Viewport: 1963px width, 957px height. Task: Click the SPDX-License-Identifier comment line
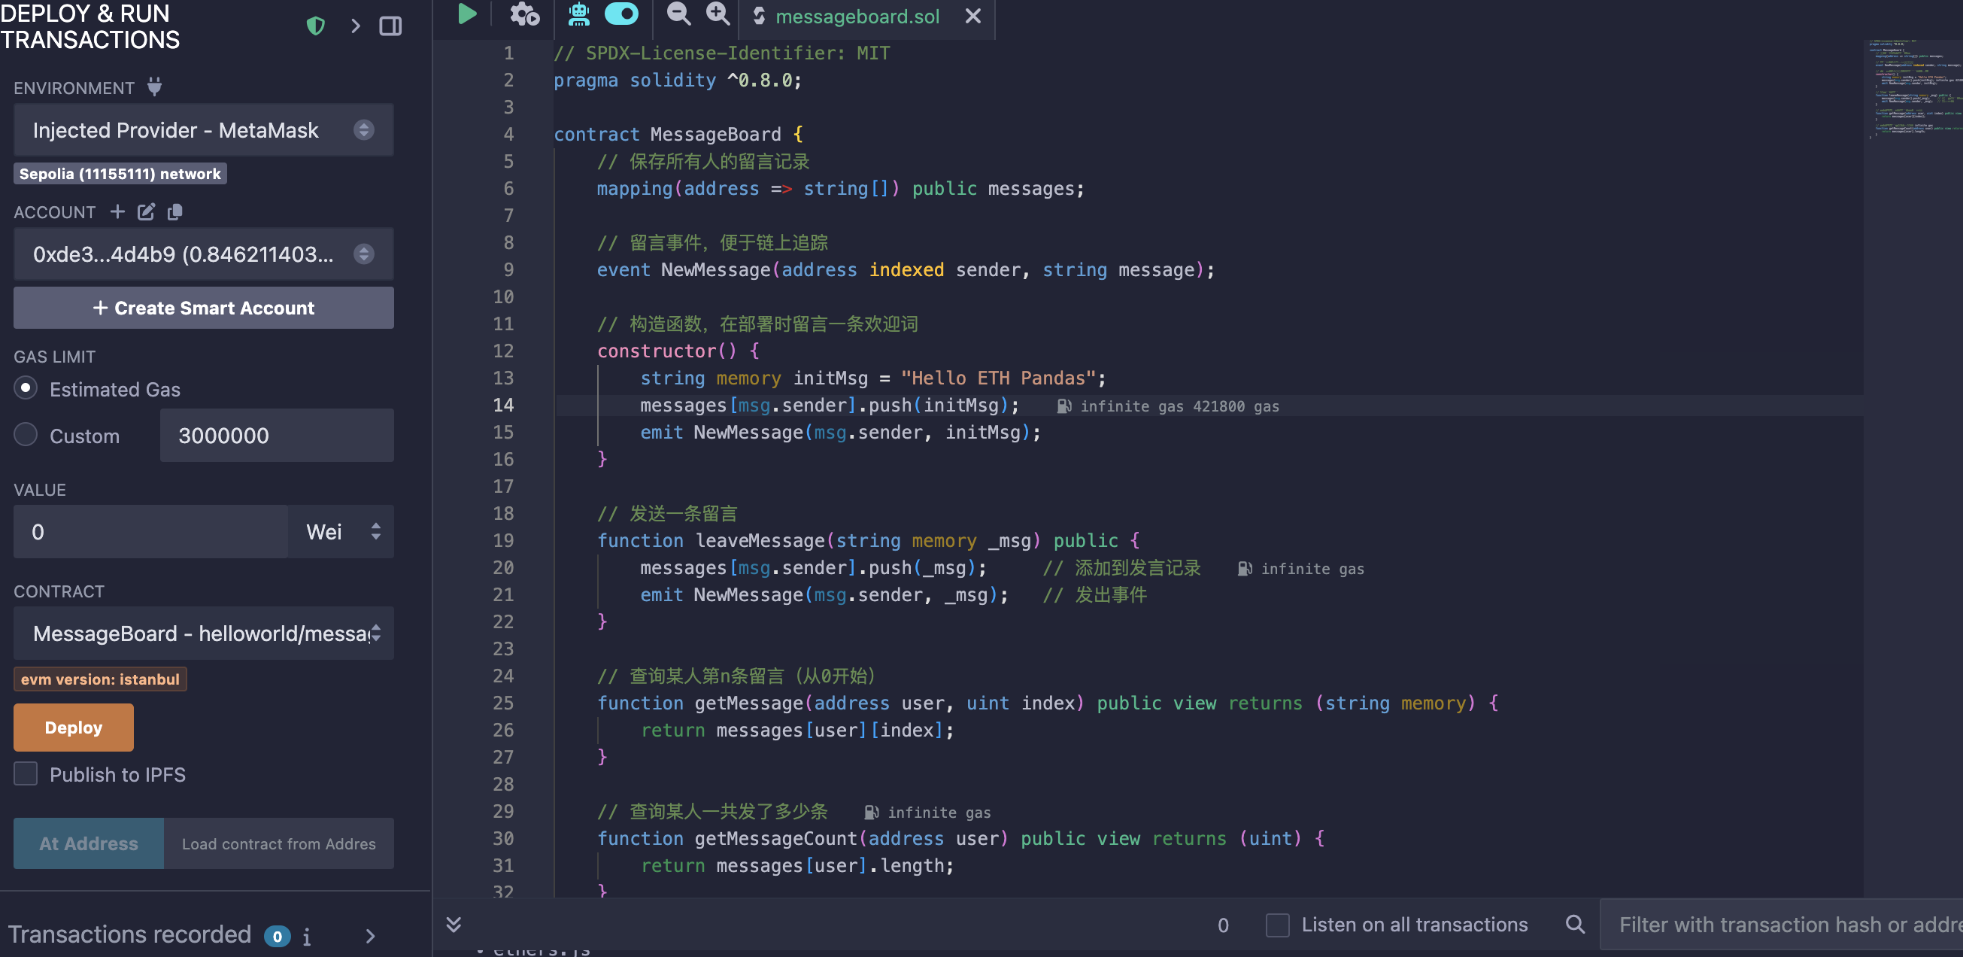721,53
